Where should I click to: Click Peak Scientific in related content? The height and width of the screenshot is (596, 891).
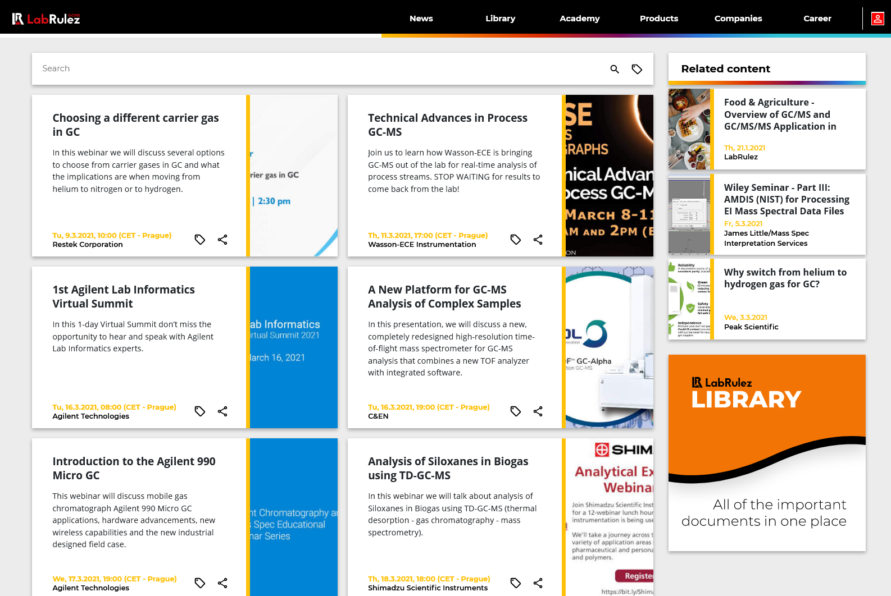click(x=751, y=327)
